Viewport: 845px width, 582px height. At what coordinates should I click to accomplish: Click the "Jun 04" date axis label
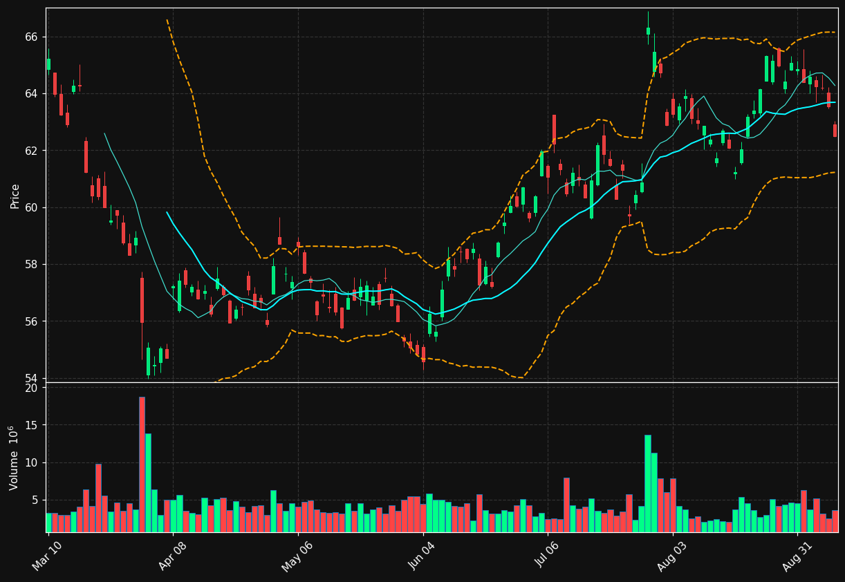coord(423,556)
